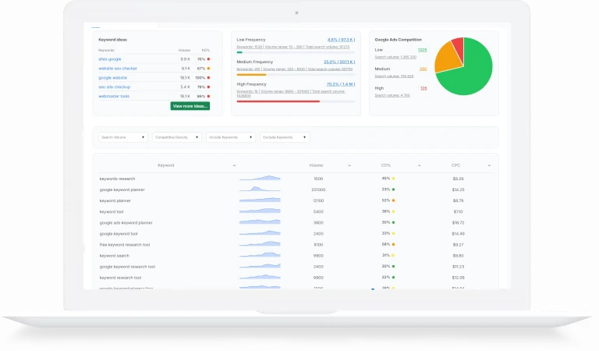Select google ads keyword planner row

tap(296, 222)
